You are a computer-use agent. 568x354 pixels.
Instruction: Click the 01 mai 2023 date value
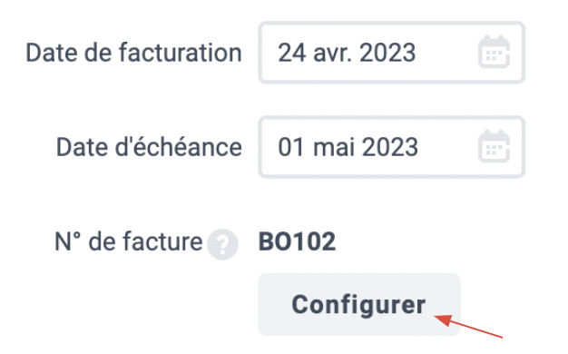click(x=348, y=147)
